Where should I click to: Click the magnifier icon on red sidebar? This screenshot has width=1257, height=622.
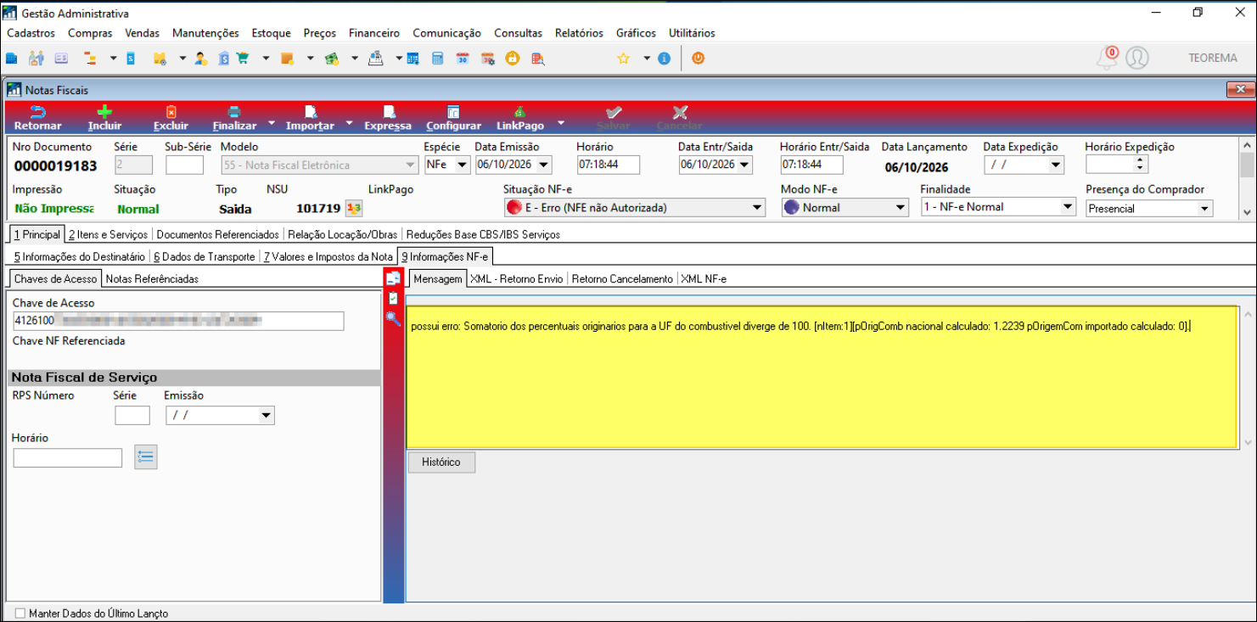(x=393, y=319)
